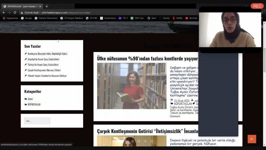Open the TRT2 Quiz bookmark
266x150 pixels.
coord(137,18)
